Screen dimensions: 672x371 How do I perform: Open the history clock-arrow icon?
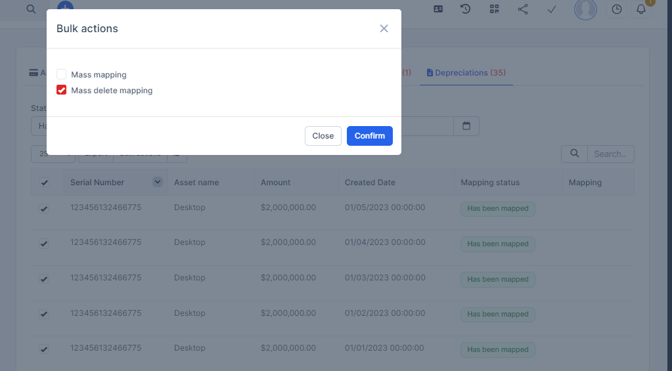(x=466, y=9)
